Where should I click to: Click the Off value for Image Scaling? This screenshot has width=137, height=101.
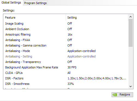click(x=70, y=24)
